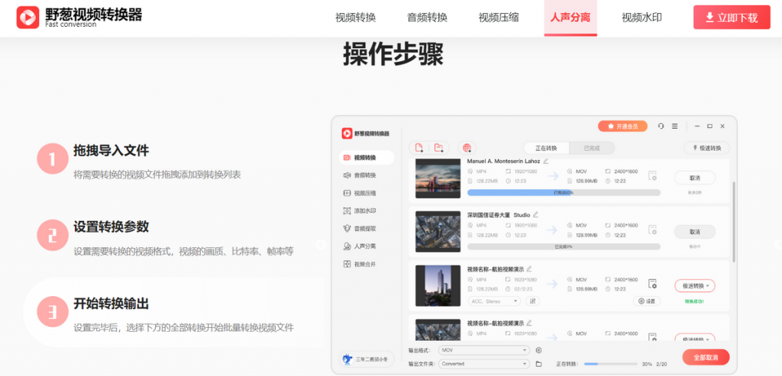This screenshot has height=376, width=782.
Task: Expand the 极速转换 dropdown above 转换成功!
Action: pyautogui.click(x=695, y=286)
